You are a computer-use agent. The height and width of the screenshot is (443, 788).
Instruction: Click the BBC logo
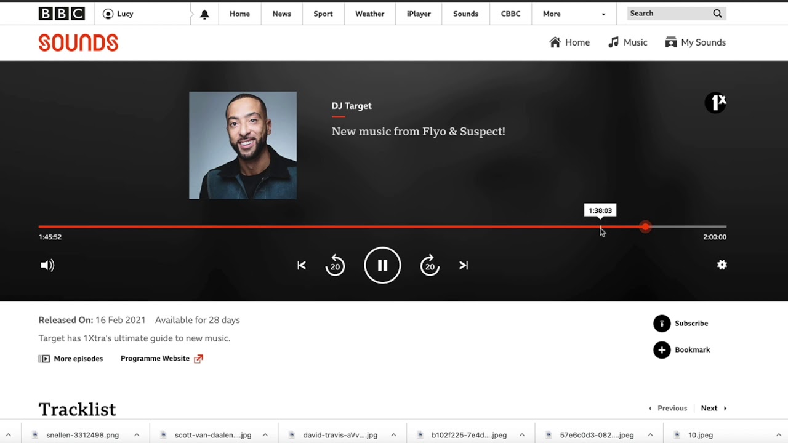click(x=62, y=14)
